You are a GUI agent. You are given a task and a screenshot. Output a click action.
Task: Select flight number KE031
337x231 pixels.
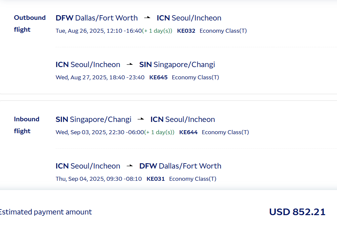(156, 178)
